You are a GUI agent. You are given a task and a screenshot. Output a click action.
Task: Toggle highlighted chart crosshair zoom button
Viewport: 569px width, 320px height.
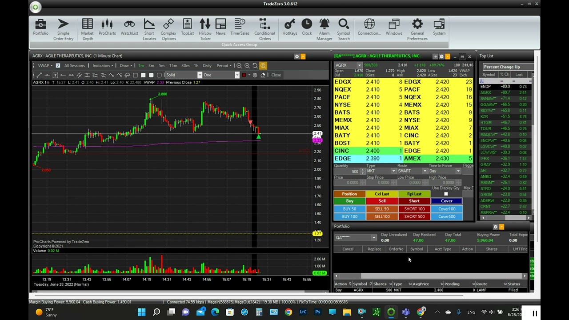point(263,66)
